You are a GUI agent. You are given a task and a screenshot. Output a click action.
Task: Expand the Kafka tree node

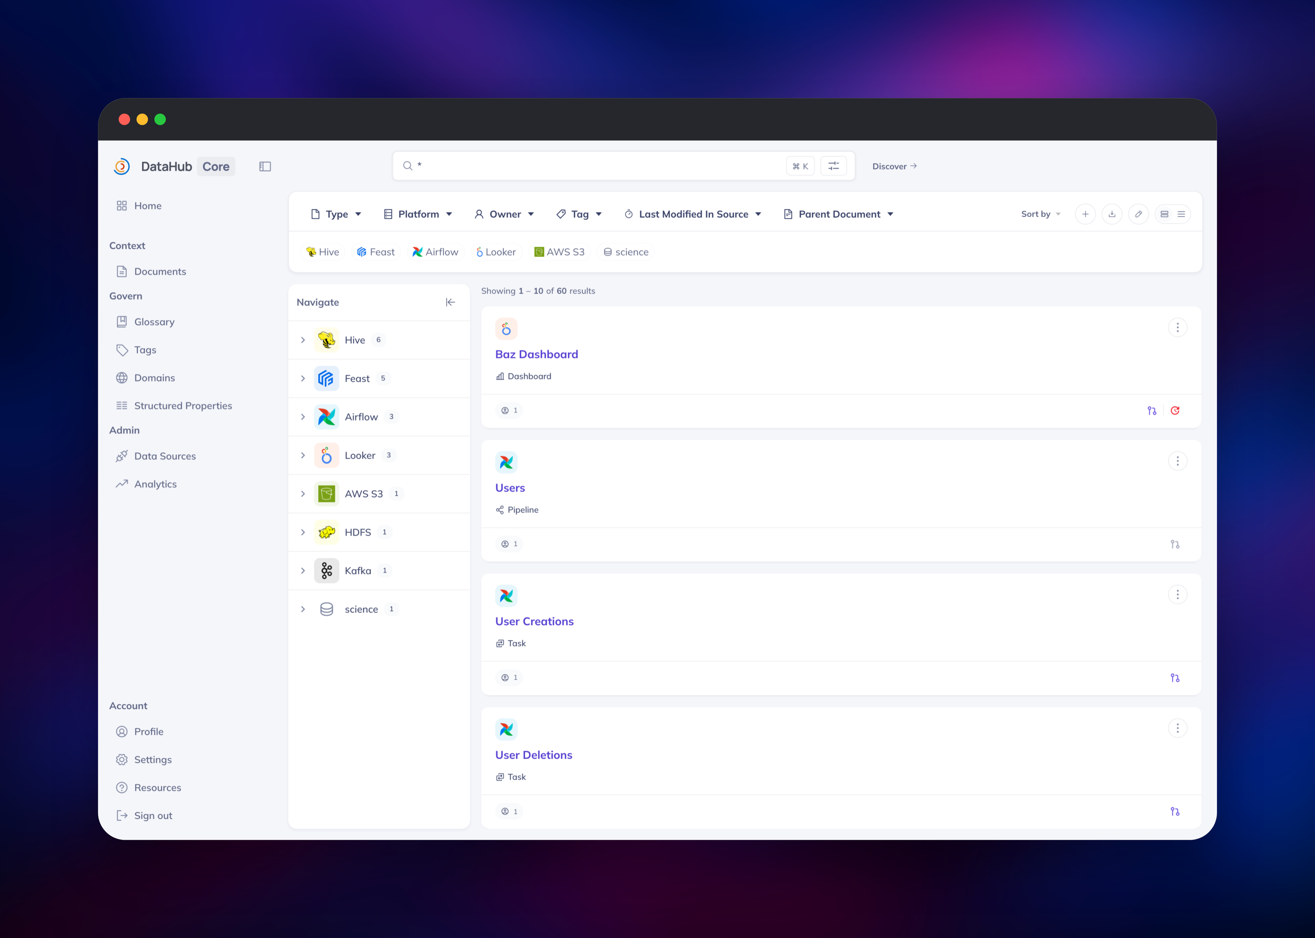tap(303, 571)
